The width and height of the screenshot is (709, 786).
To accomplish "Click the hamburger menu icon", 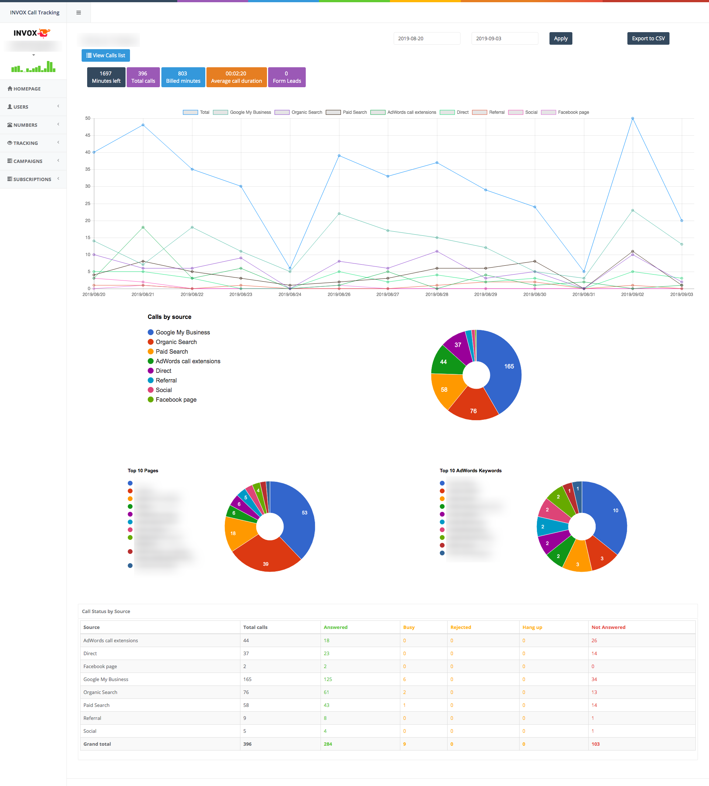I will pos(79,13).
